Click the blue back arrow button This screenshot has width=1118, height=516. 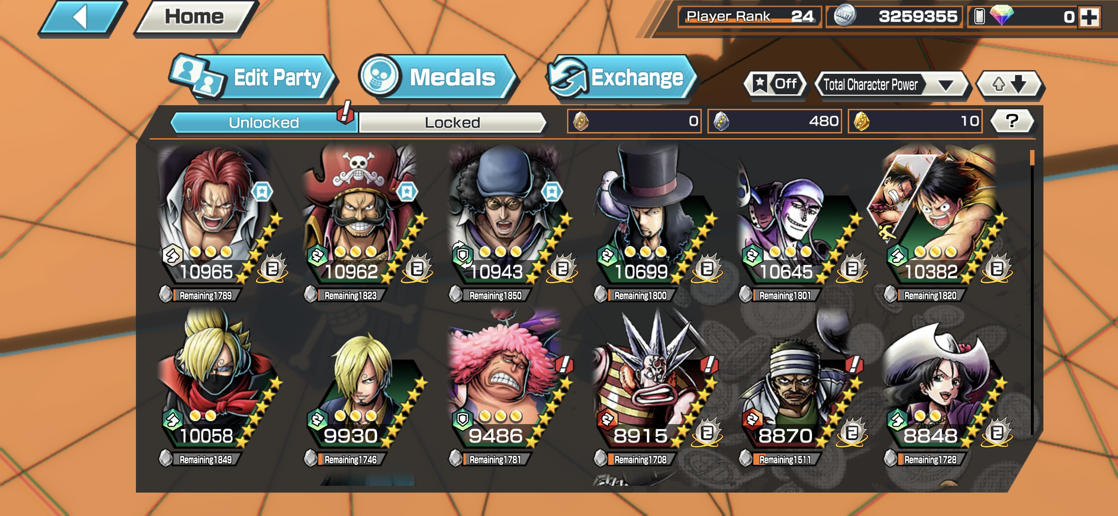(82, 17)
